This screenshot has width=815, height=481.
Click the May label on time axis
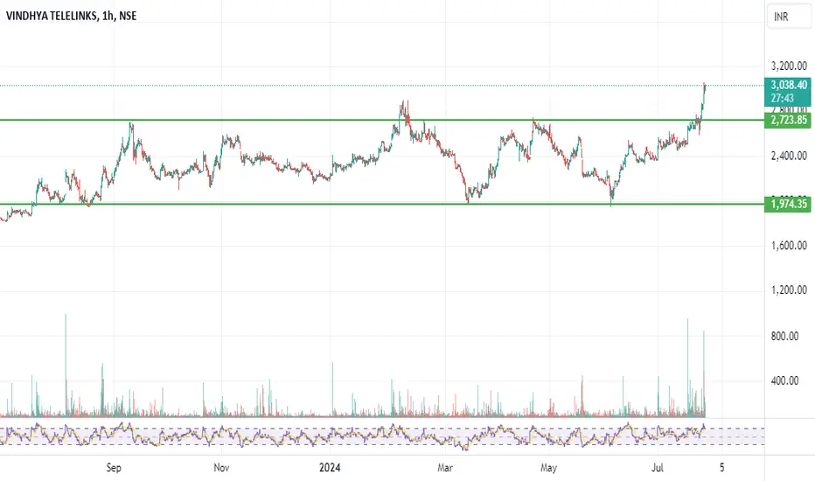click(548, 468)
